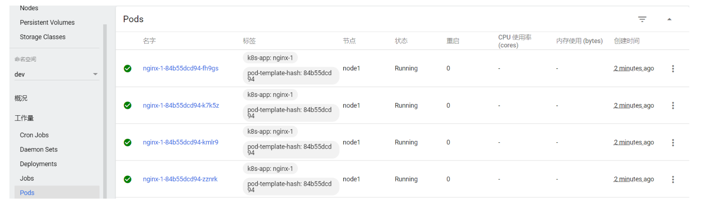
Task: Open pod nginx-1-84b55dcd94-fh9gs details
Action: pos(180,68)
